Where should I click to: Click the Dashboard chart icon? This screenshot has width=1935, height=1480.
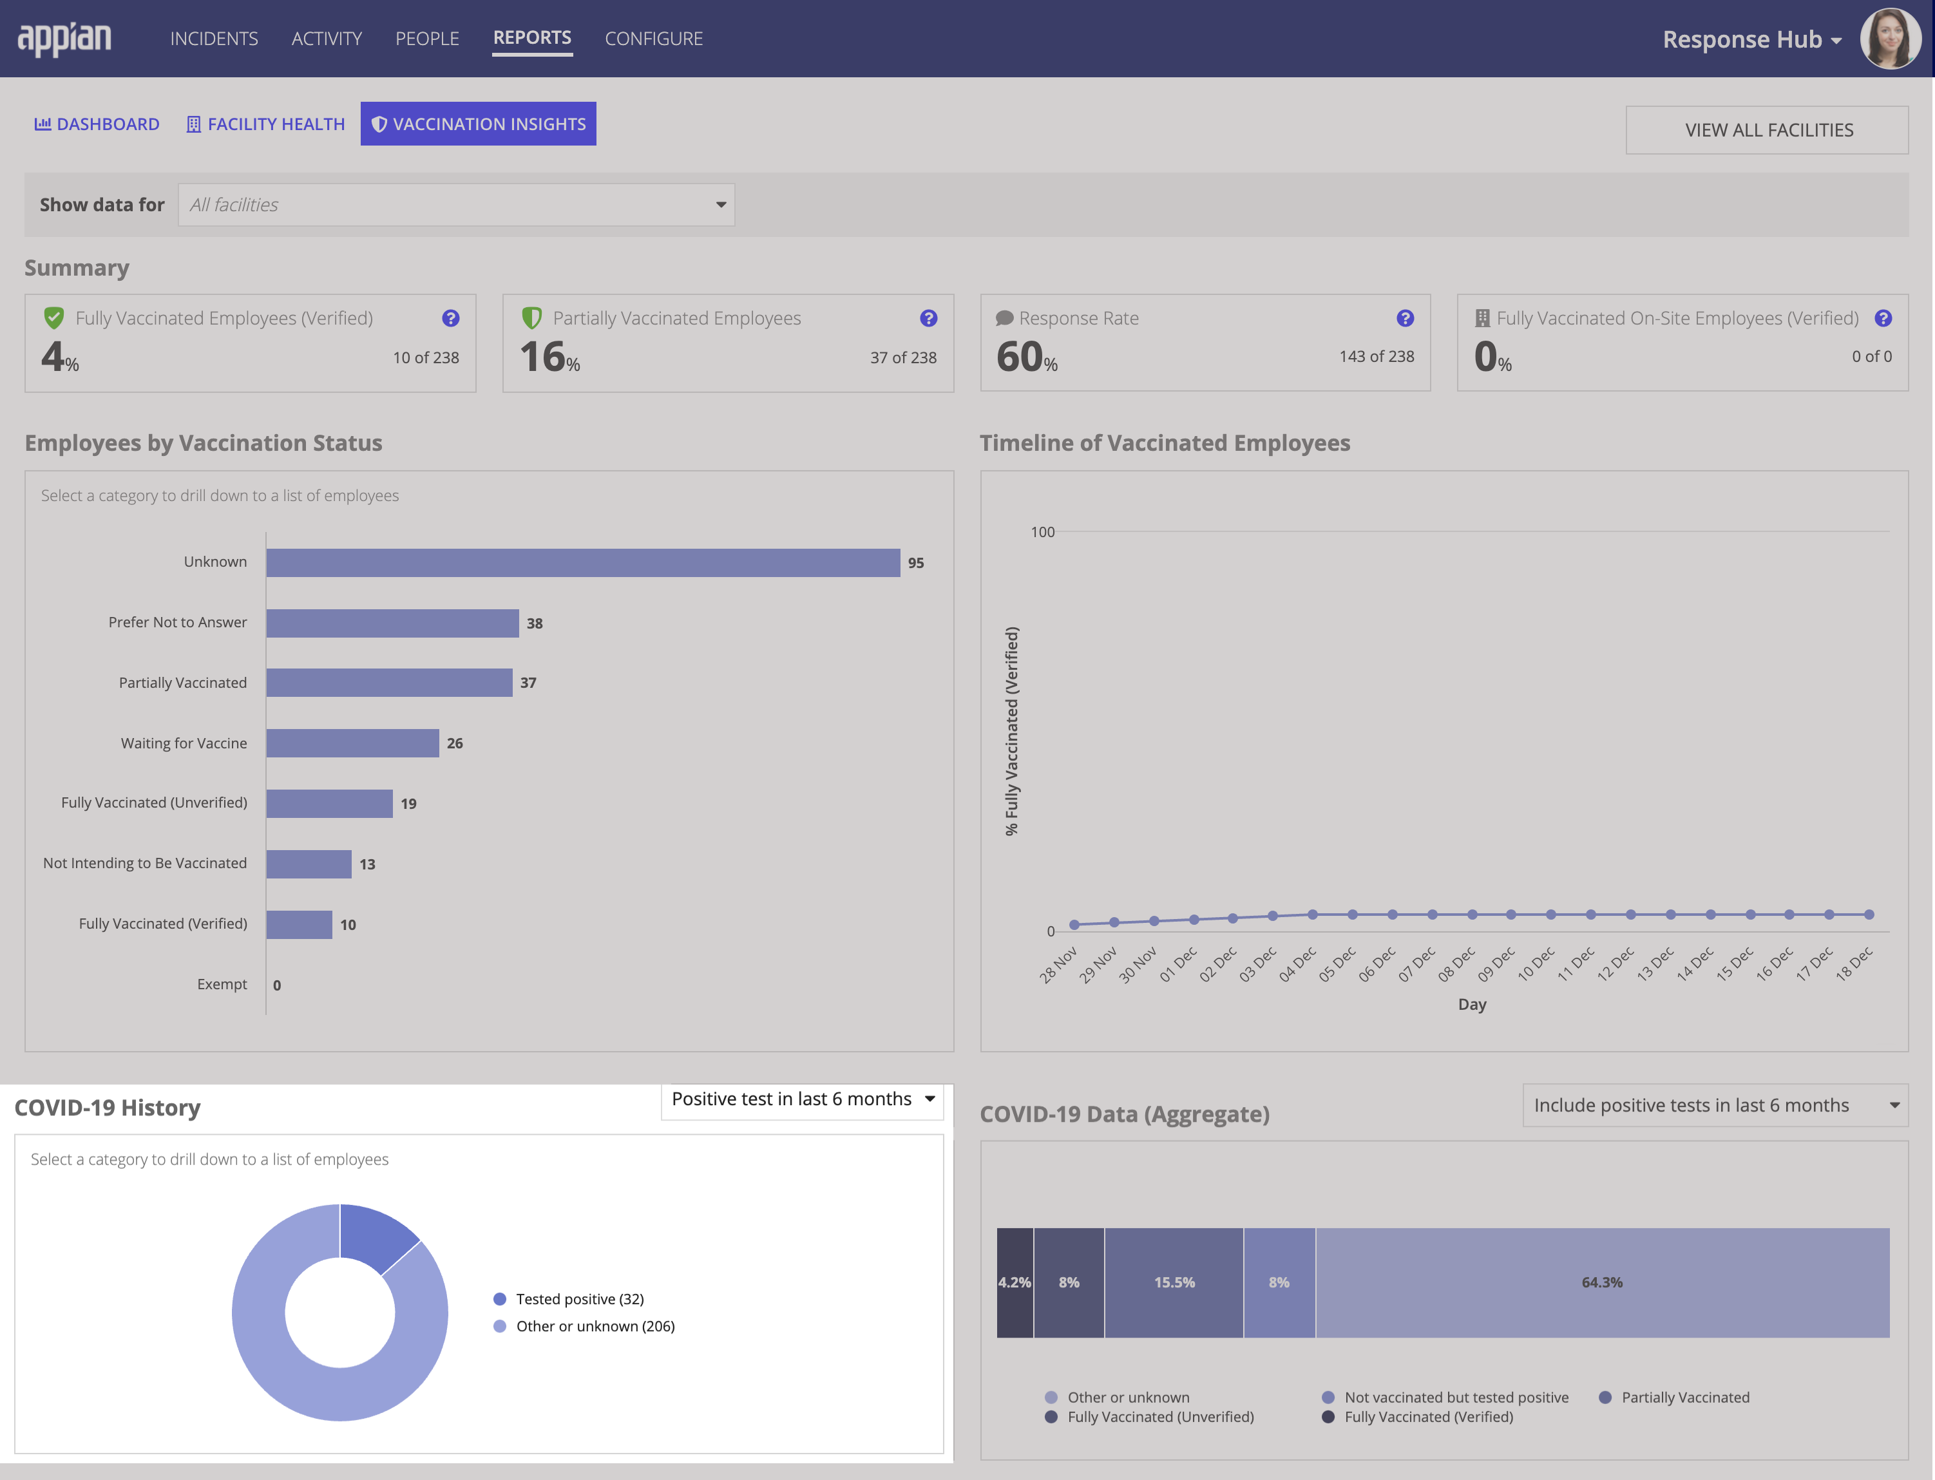pos(43,124)
